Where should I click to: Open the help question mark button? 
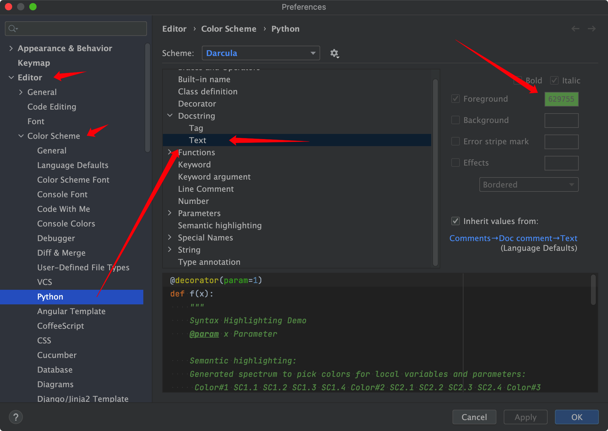16,417
